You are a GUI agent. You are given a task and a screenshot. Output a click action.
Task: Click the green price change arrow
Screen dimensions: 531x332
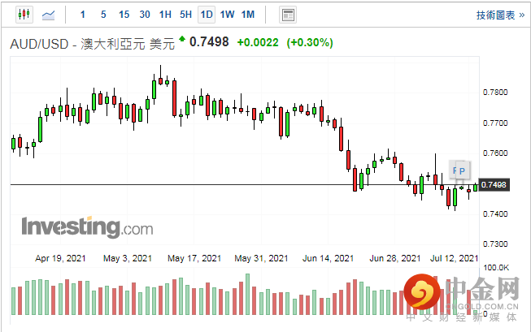coord(181,40)
